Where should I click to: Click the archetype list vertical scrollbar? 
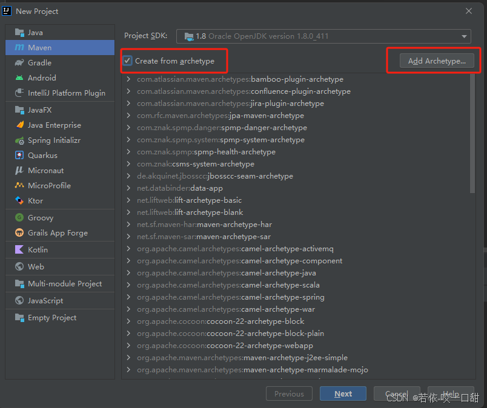point(472,133)
